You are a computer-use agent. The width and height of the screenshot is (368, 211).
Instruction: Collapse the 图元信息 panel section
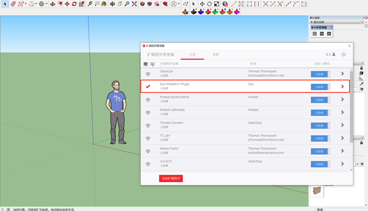coord(312,22)
